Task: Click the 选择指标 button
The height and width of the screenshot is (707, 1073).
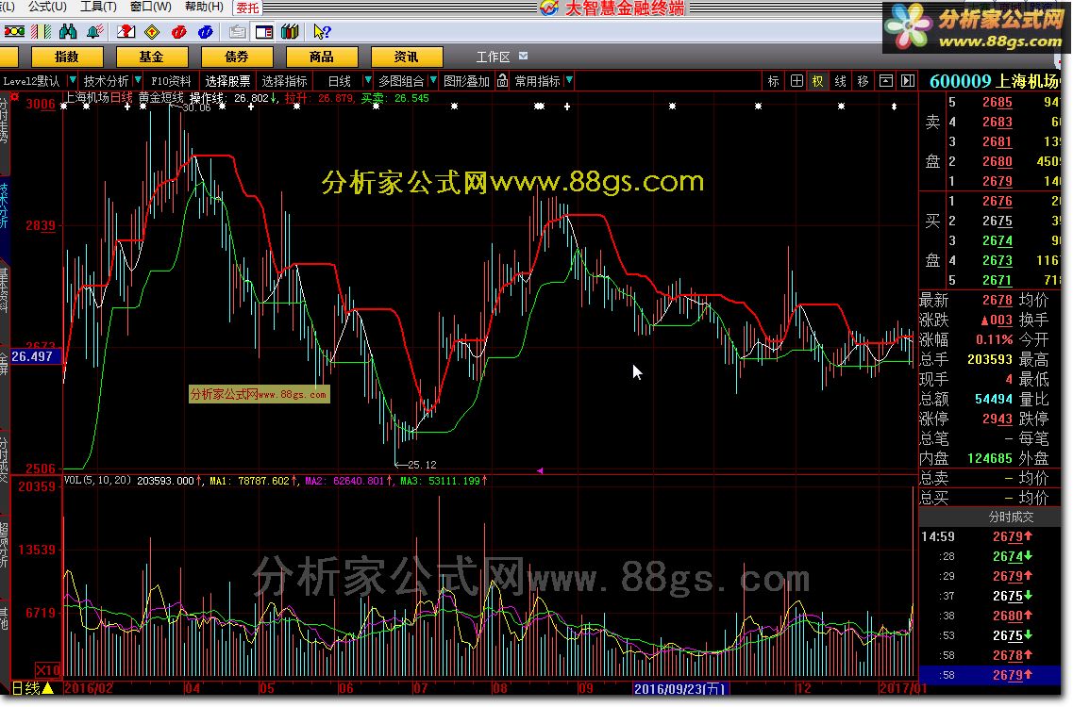Action: pyautogui.click(x=285, y=81)
